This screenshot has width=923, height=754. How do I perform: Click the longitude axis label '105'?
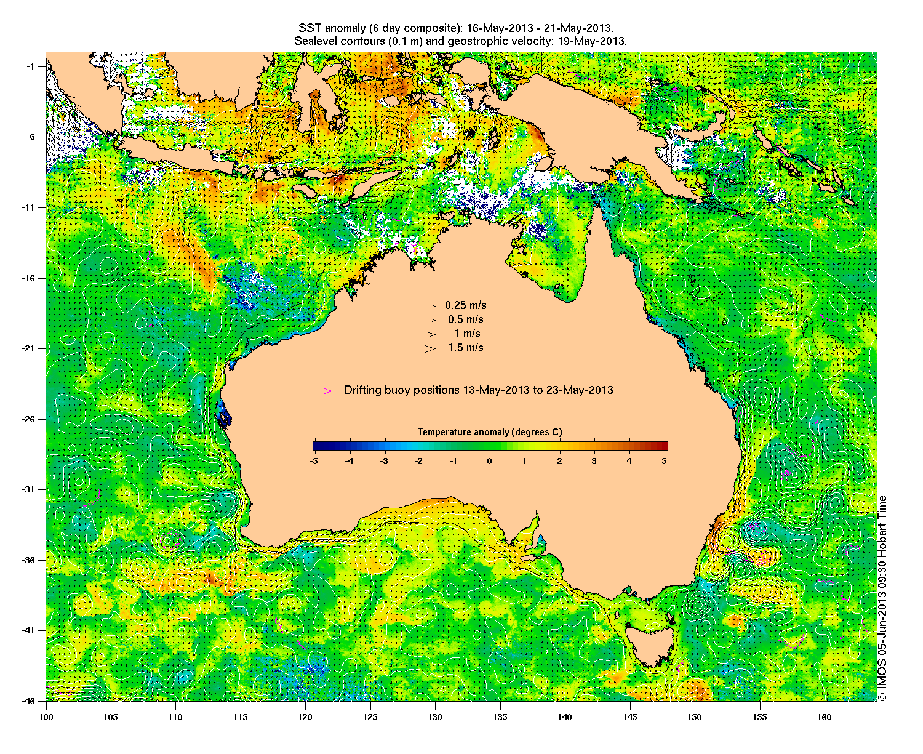click(111, 717)
